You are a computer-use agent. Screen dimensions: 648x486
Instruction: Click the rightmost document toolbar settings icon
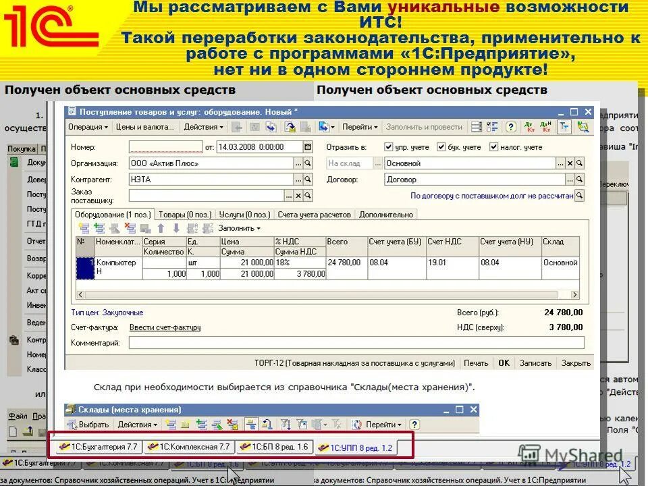point(583,128)
